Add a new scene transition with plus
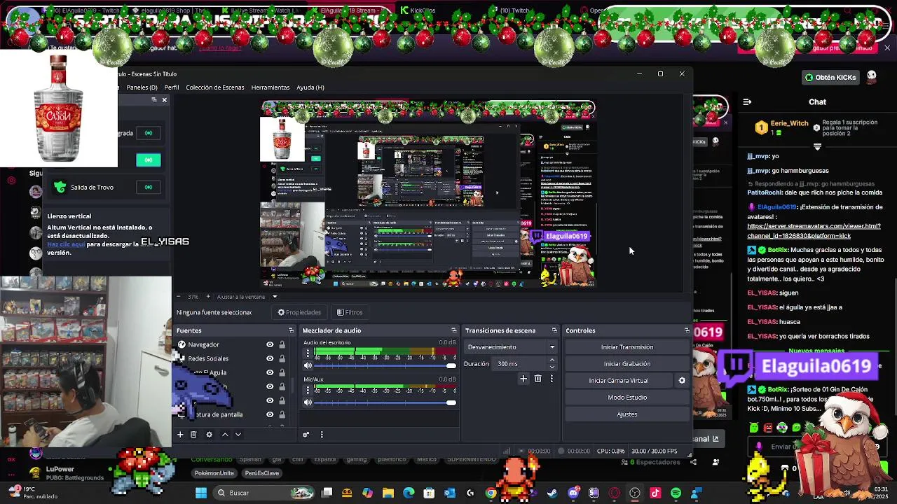Image resolution: width=897 pixels, height=504 pixels. tap(523, 379)
